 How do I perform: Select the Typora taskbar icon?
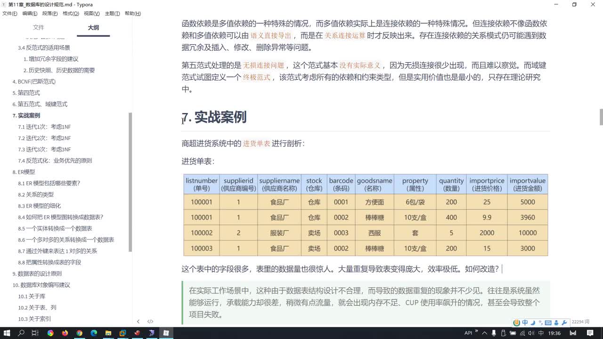(166, 333)
